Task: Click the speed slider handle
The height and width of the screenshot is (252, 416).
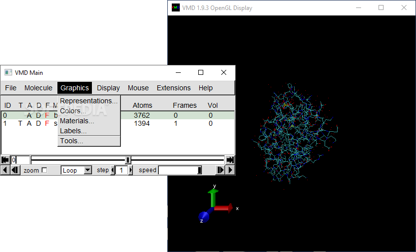Action: 200,170
